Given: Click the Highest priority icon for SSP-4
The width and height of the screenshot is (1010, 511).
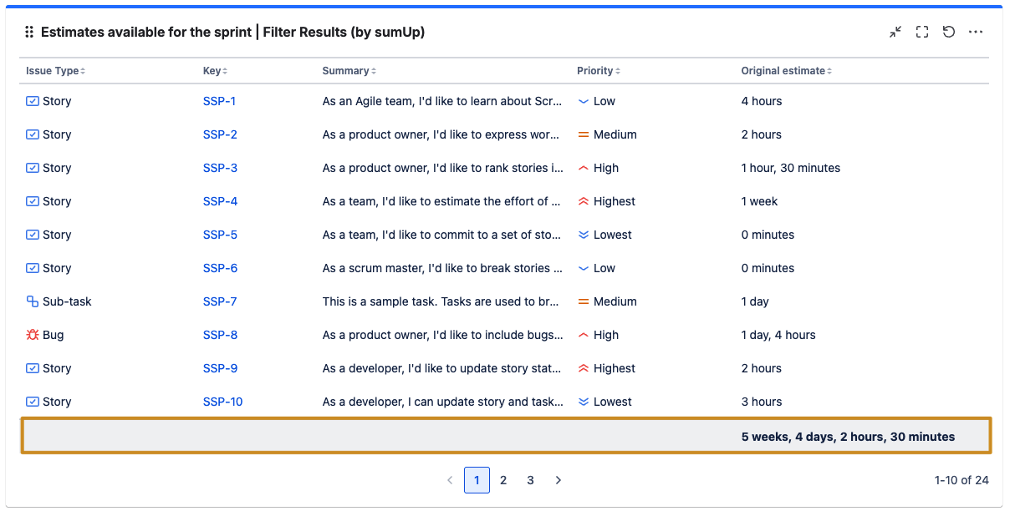Looking at the screenshot, I should [x=584, y=201].
